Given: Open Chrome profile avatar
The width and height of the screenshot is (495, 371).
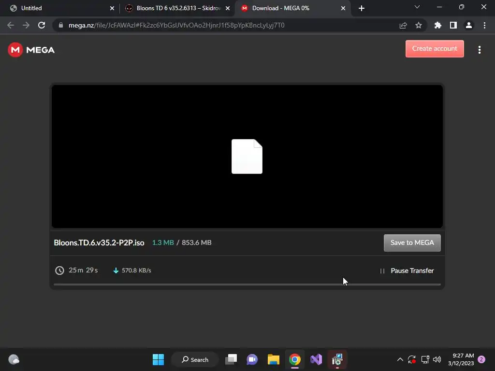Looking at the screenshot, I should (469, 25).
